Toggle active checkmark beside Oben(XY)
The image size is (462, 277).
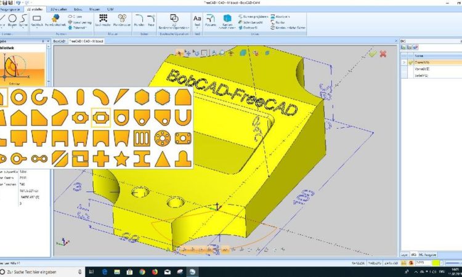click(x=411, y=62)
